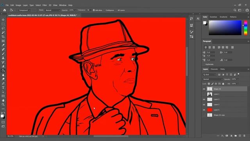Switch to the Swatches tab
Image resolution: width=250 pixels, height=141 pixels.
click(213, 17)
